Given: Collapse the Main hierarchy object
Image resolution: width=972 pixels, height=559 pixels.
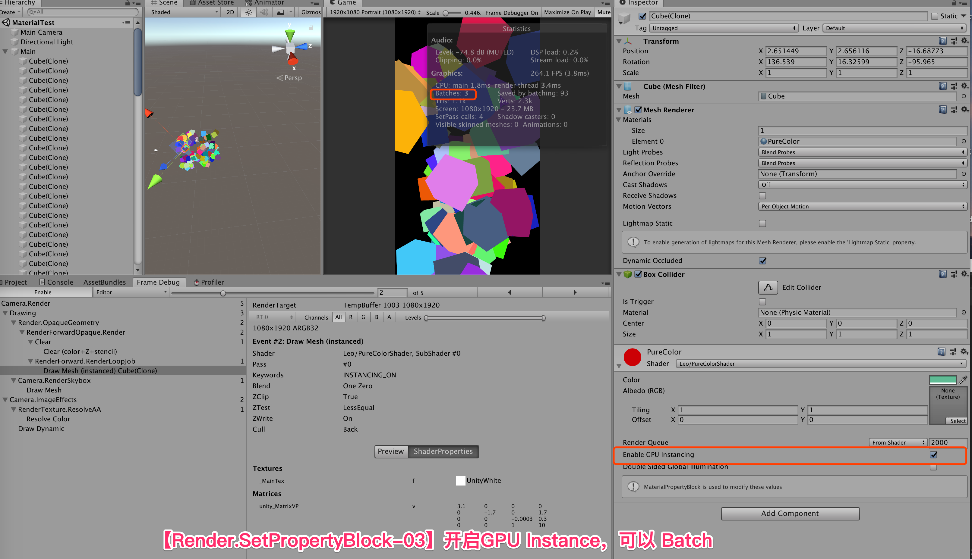Looking at the screenshot, I should click(x=5, y=52).
